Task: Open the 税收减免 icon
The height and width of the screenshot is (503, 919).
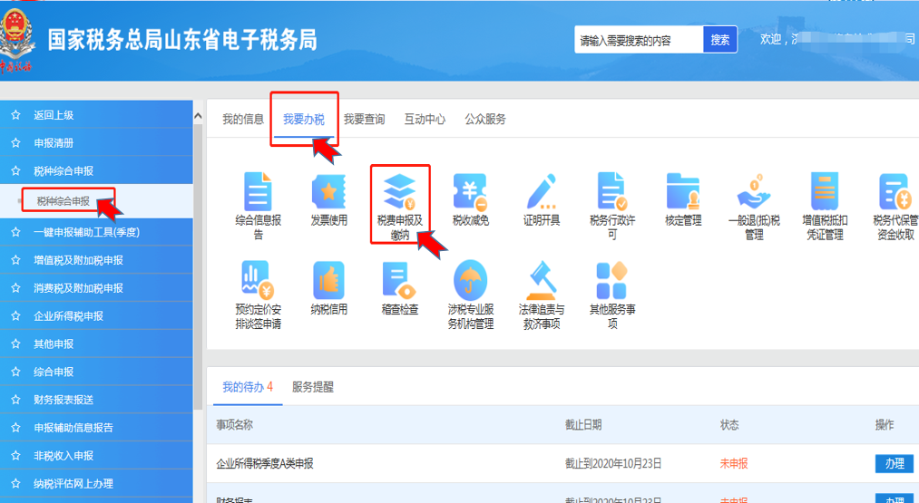Action: click(x=470, y=192)
